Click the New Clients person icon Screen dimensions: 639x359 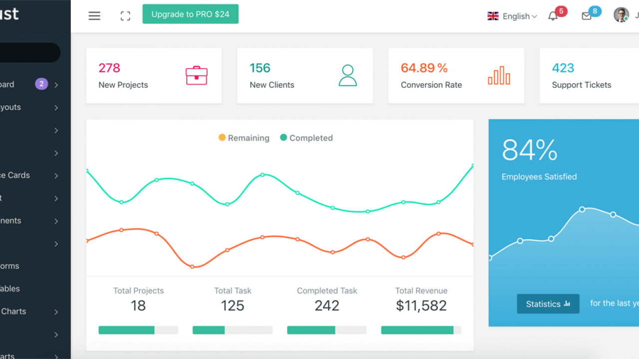(x=347, y=75)
